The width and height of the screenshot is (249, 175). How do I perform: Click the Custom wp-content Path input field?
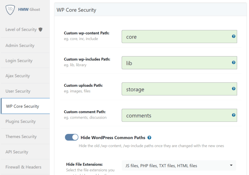point(175,37)
